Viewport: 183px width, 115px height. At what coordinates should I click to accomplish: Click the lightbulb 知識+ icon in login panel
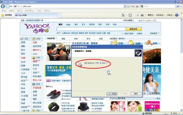click(x=131, y=42)
